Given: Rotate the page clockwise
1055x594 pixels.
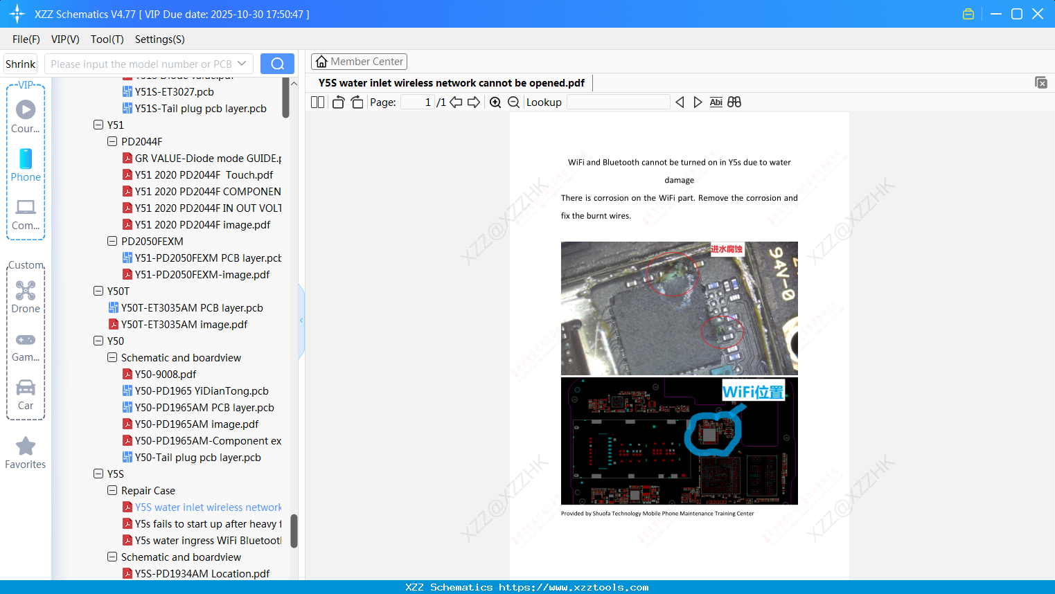Looking at the screenshot, I should 357,102.
